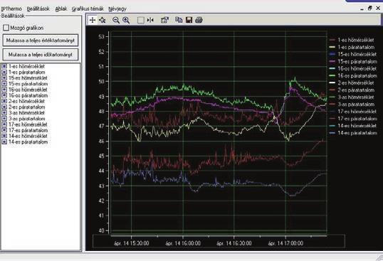Zoom in using the plus magnifier icon
The image size is (383, 261).
pyautogui.click(x=126, y=20)
